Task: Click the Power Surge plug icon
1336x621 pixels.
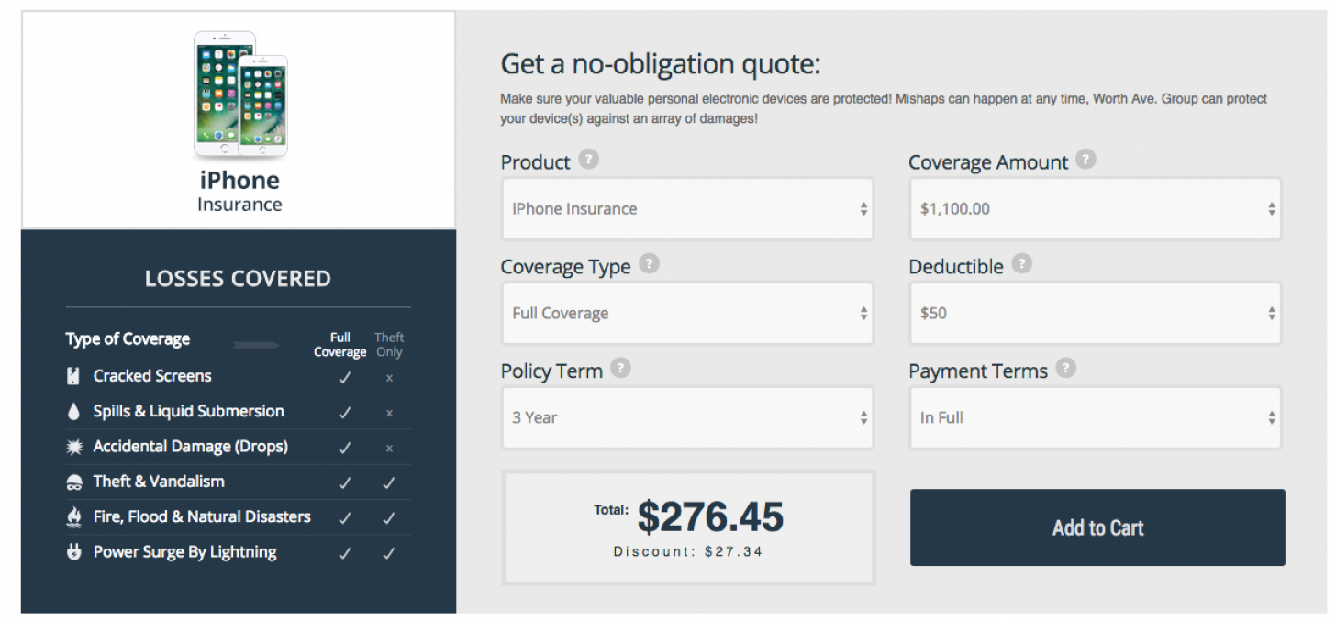Action: (73, 552)
